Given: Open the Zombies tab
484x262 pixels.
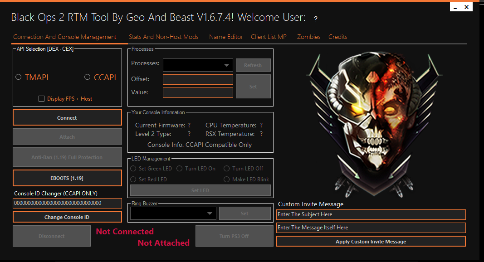Looking at the screenshot, I should coord(308,37).
